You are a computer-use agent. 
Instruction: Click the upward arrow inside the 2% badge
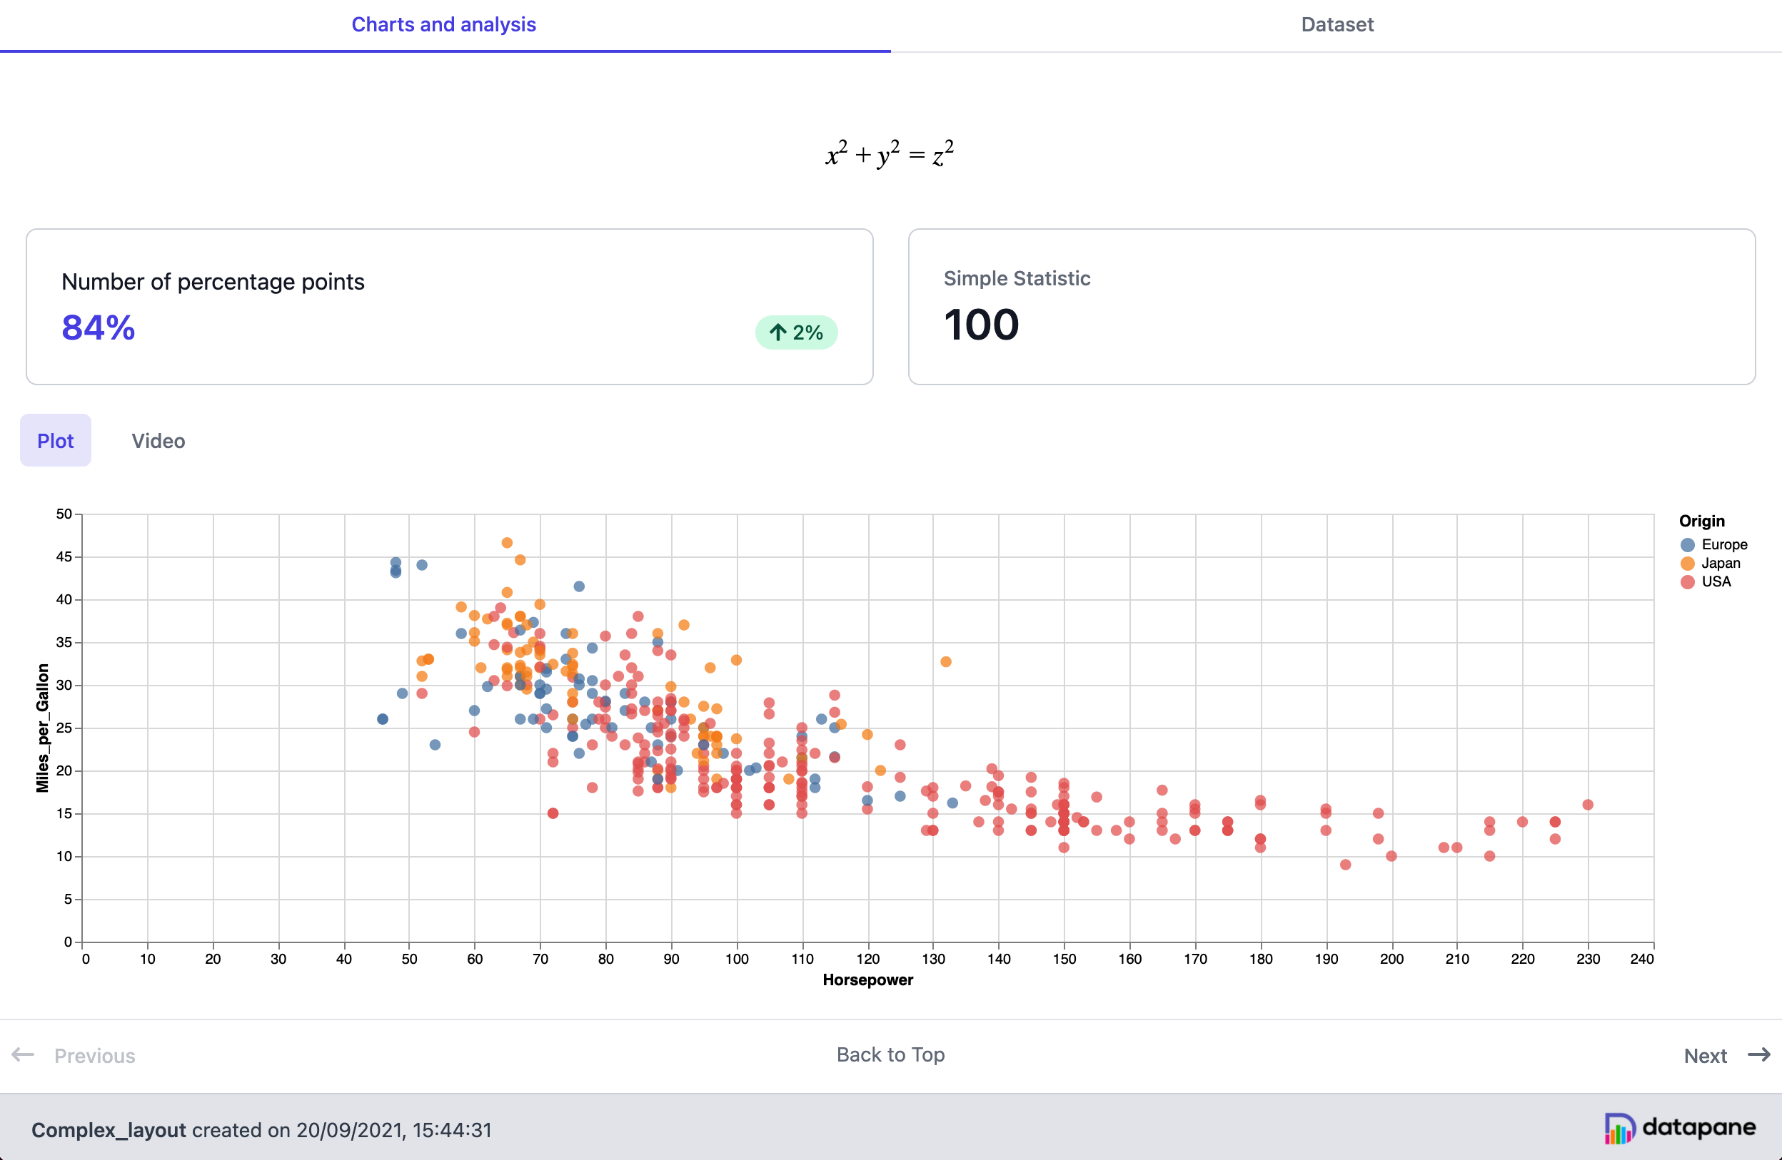tap(778, 332)
